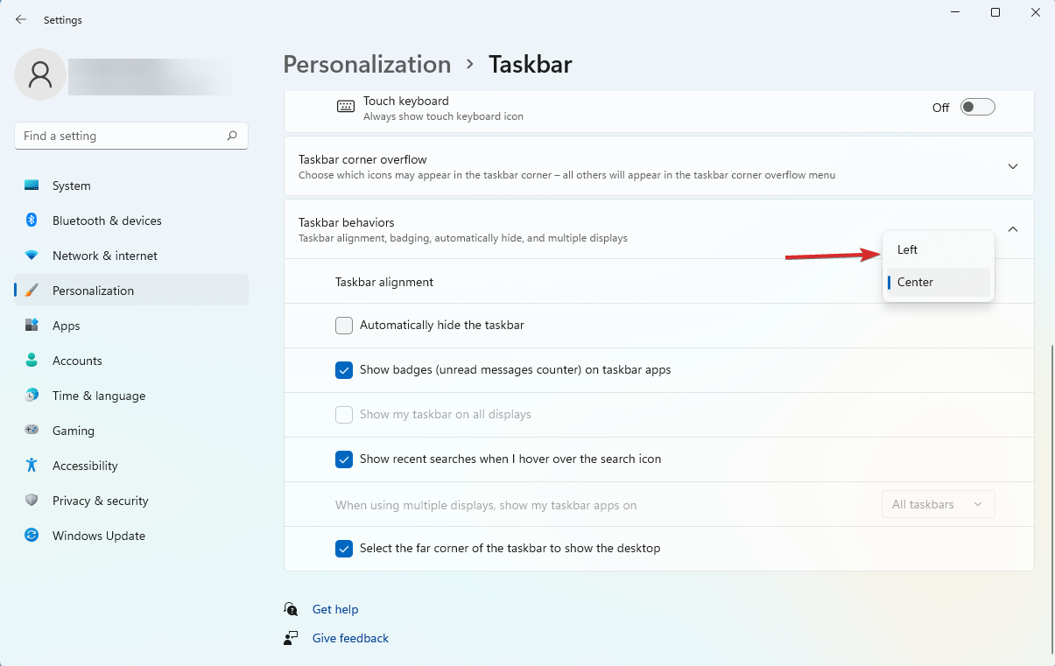
Task: Expand Taskbar corner overflow section
Action: [x=1013, y=165]
